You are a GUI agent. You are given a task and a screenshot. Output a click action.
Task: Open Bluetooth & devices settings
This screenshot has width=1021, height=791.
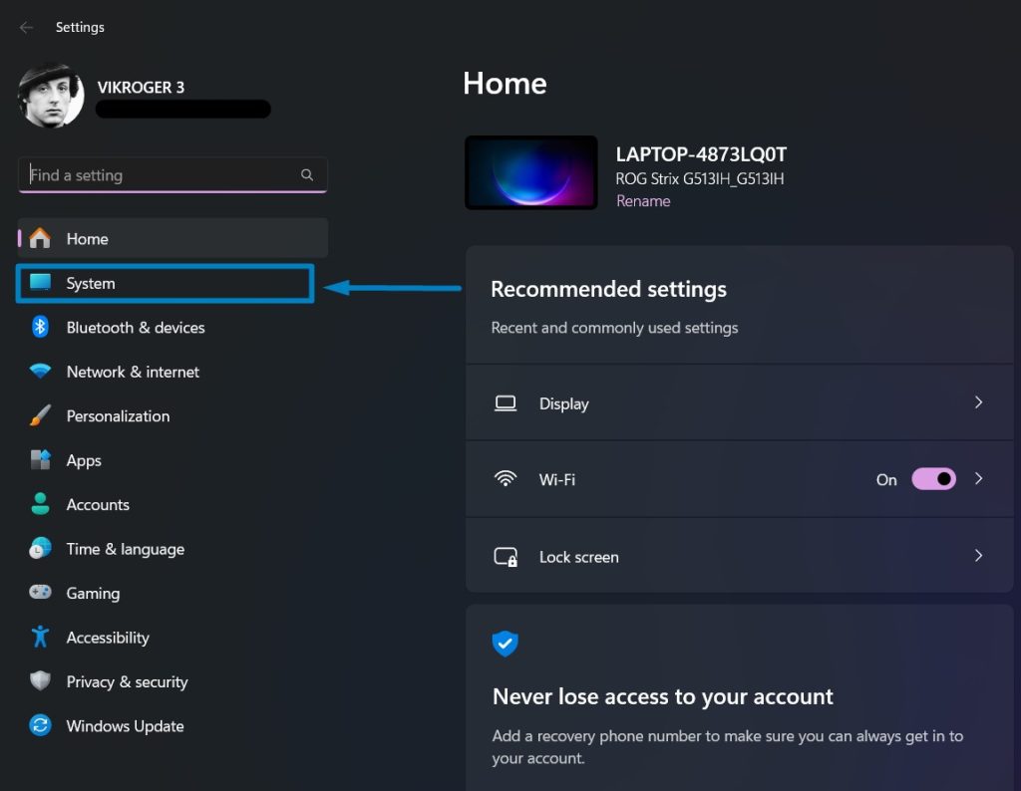tap(136, 327)
